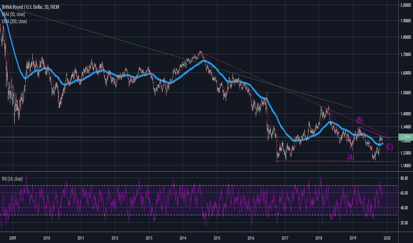The height and width of the screenshot is (243, 413).
Task: Click the 2009 label on time axis
Action: 12,237
